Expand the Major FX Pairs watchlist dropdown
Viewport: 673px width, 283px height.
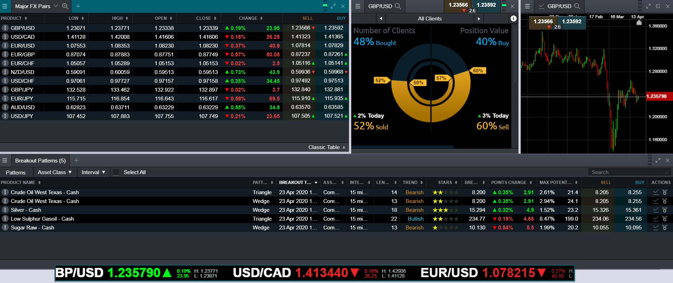click(56, 6)
